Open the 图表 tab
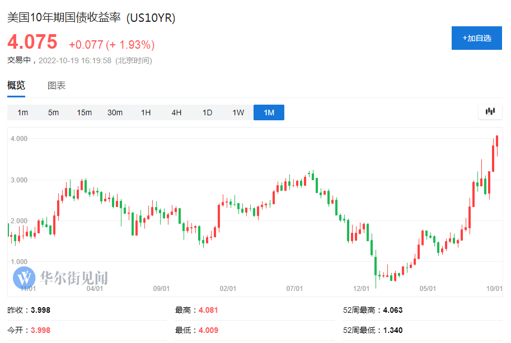The image size is (511, 343). pos(57,86)
